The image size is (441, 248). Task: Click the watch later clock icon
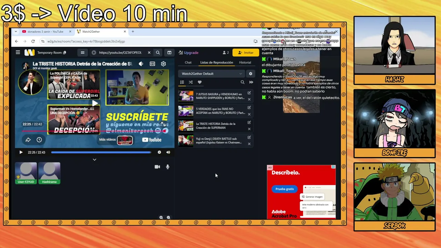[x=39, y=139]
